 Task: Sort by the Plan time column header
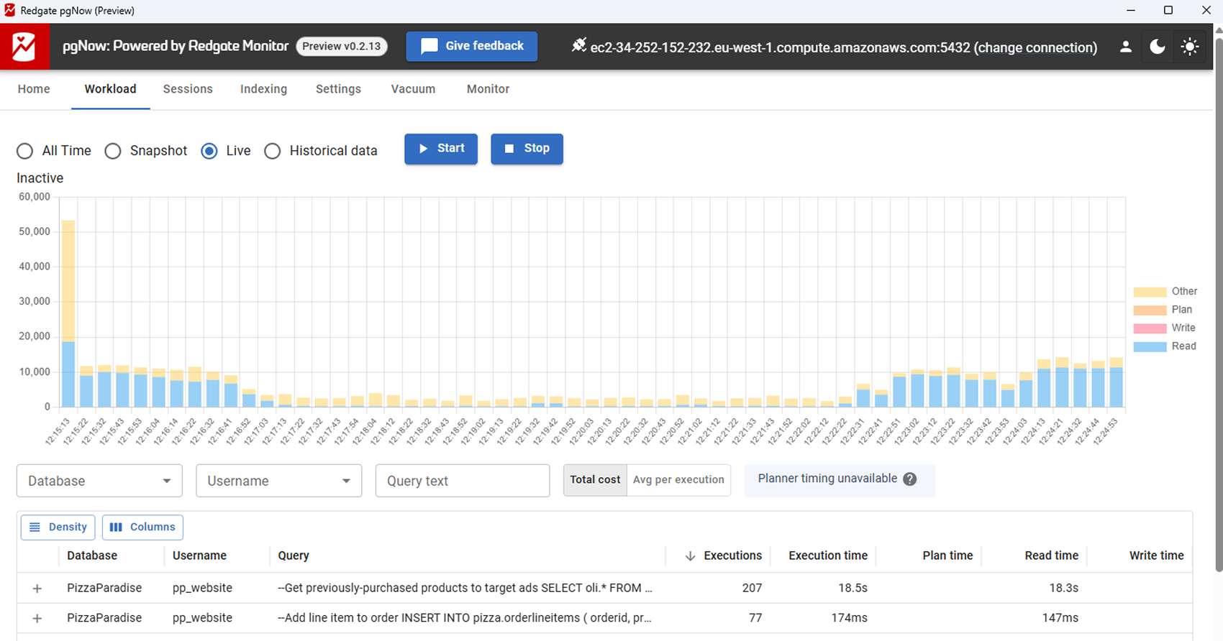tap(947, 555)
